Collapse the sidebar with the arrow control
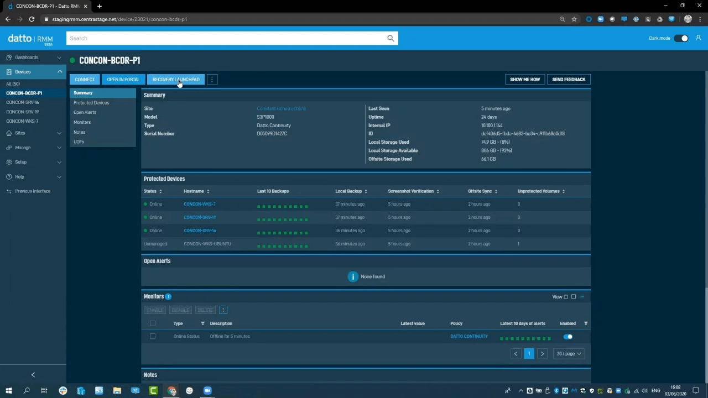This screenshot has width=708, height=398. point(33,374)
